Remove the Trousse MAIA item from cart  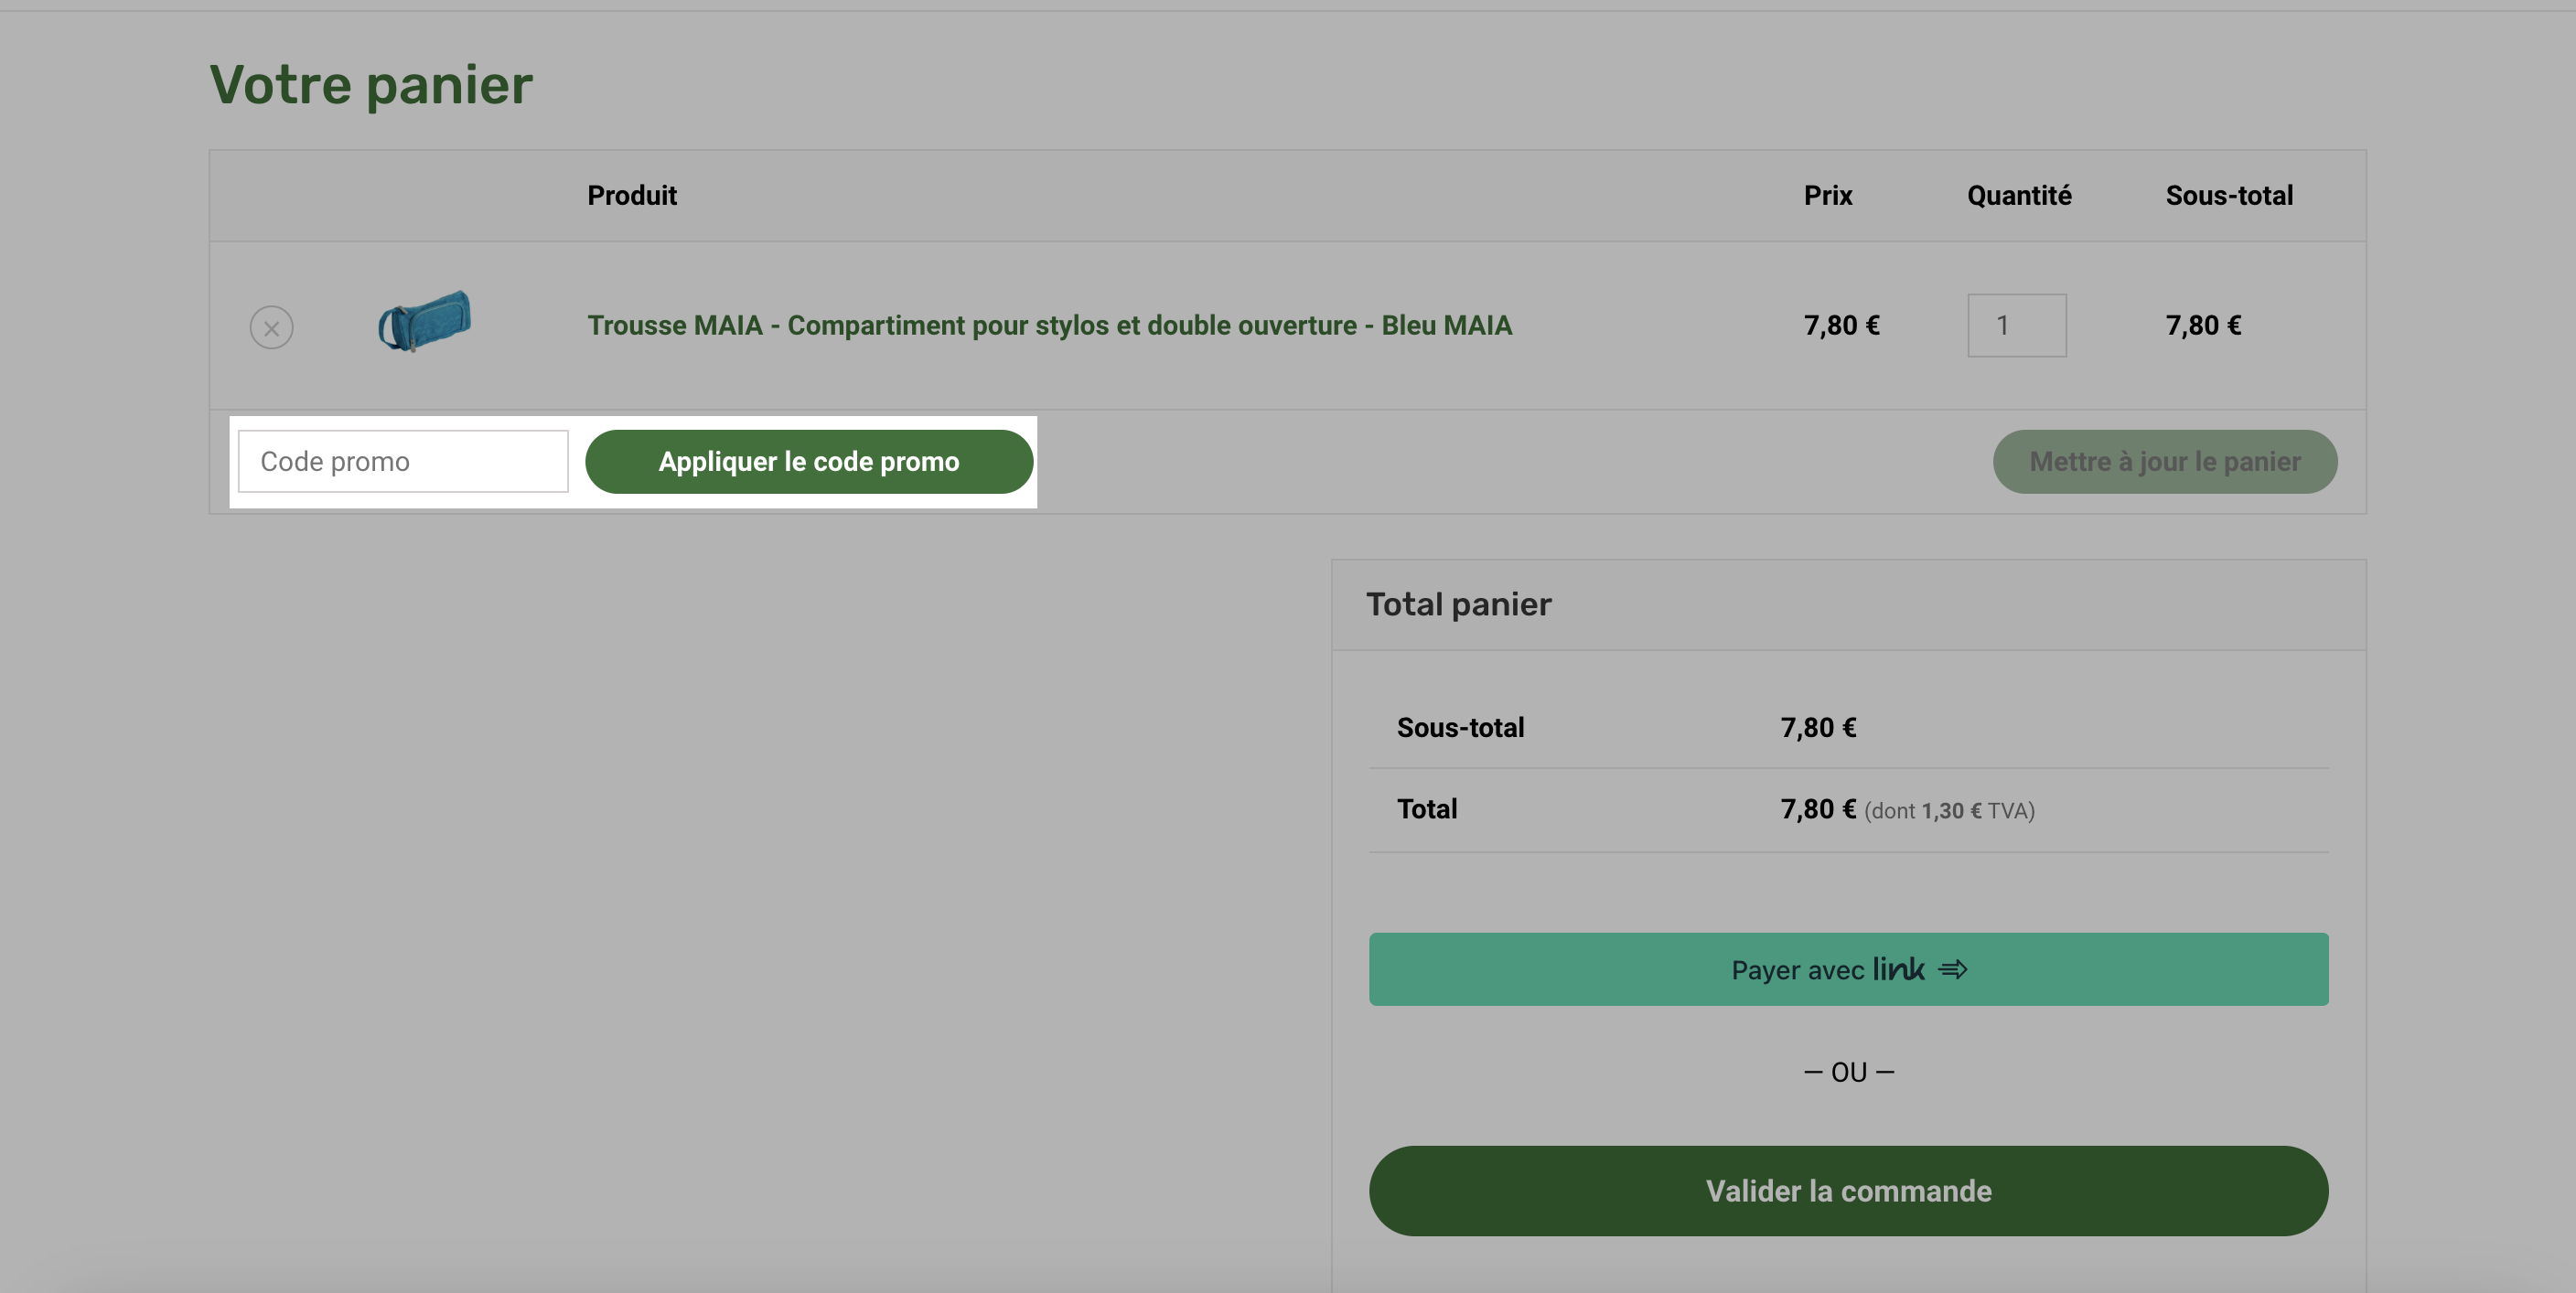pos(271,327)
